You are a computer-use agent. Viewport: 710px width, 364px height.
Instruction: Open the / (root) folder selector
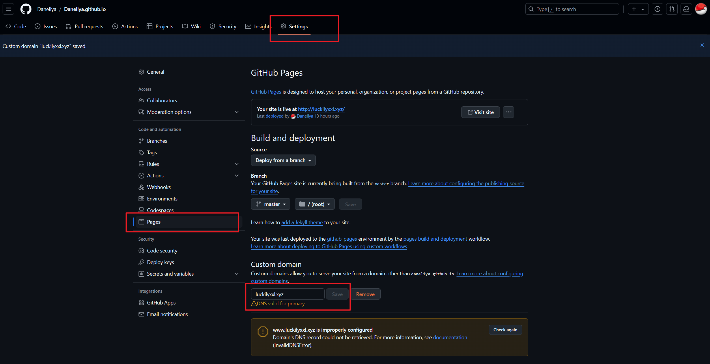315,204
